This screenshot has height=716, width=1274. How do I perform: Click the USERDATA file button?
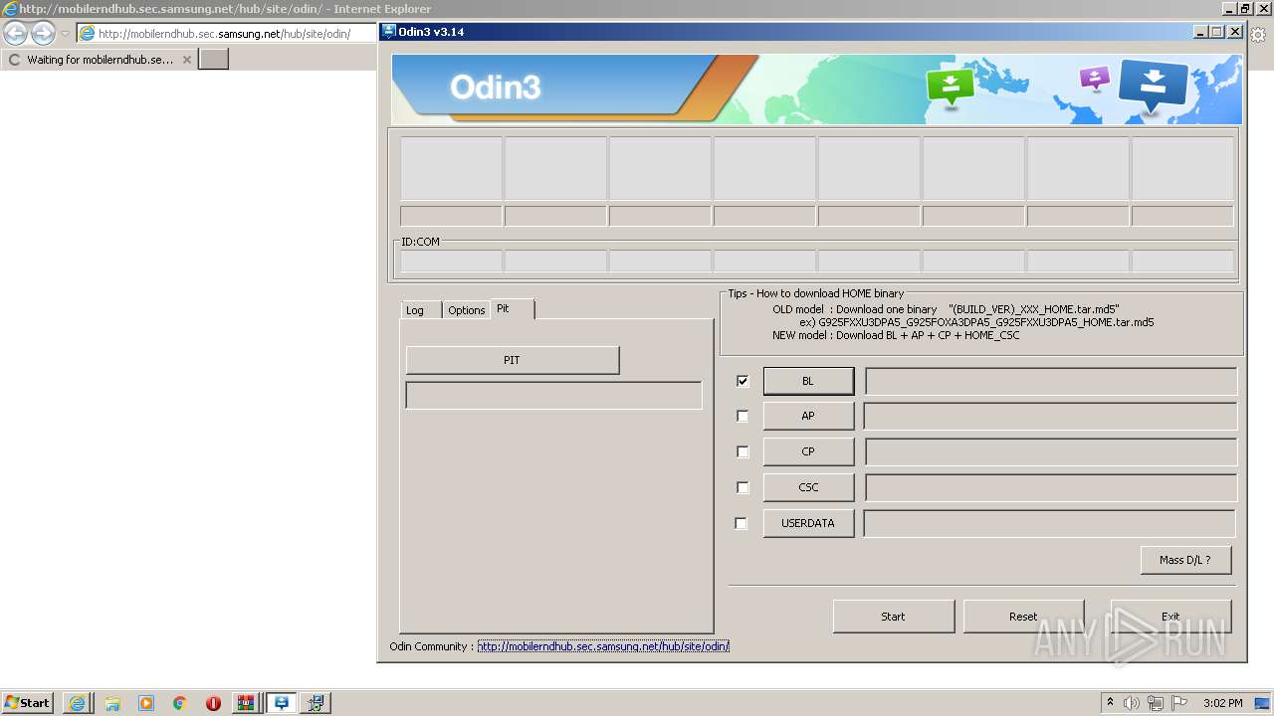(808, 523)
